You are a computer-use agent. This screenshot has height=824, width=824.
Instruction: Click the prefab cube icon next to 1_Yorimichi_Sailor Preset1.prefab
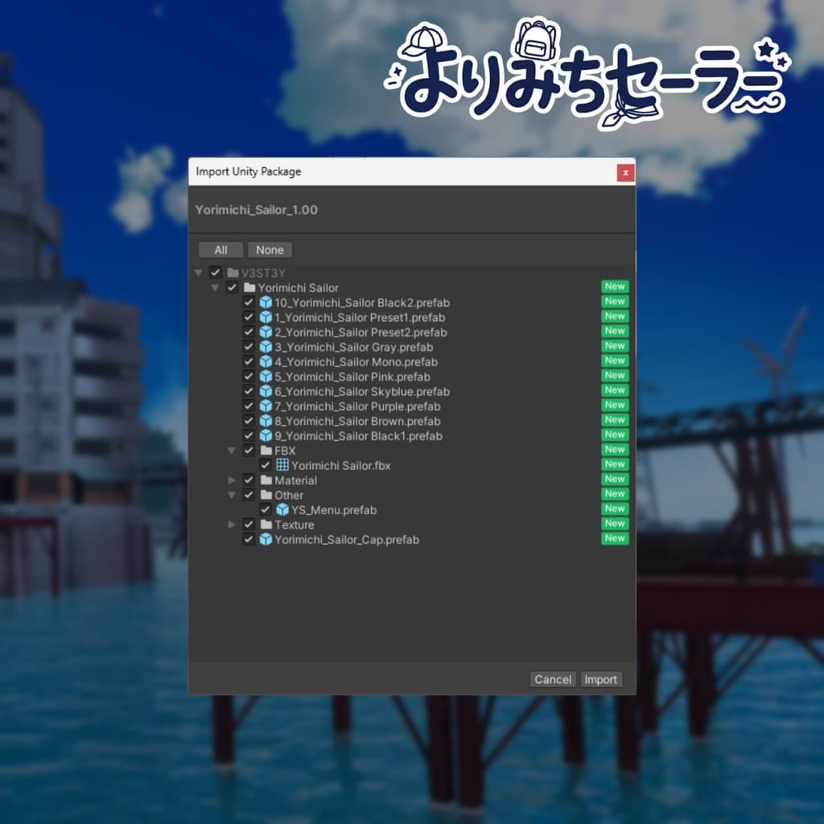tap(266, 317)
